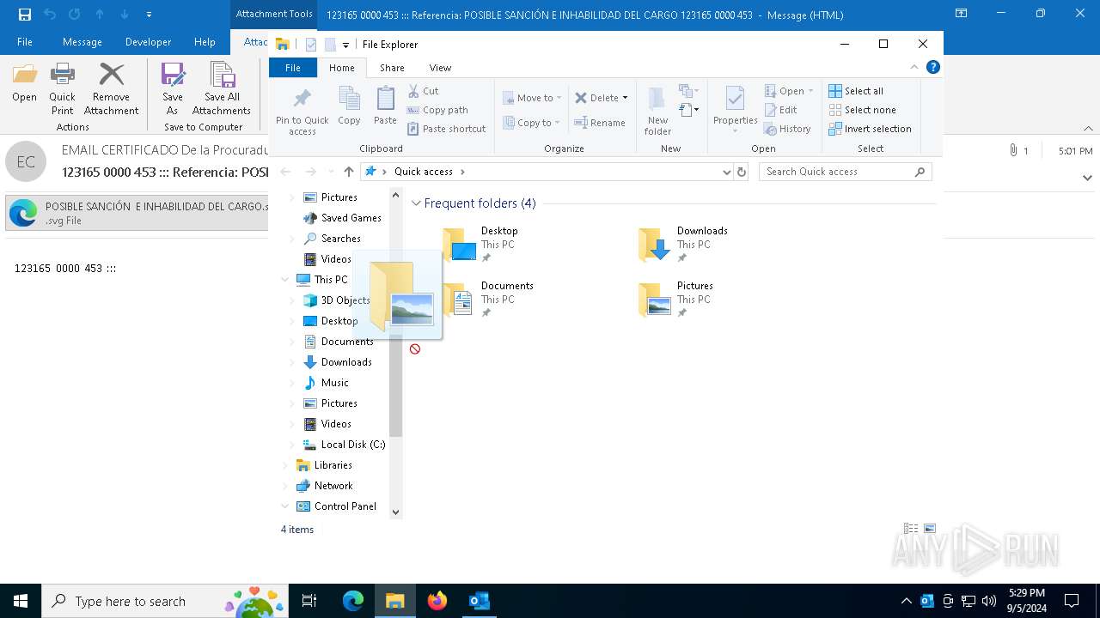The width and height of the screenshot is (1100, 618).
Task: Expand the Network tree node
Action: [285, 486]
